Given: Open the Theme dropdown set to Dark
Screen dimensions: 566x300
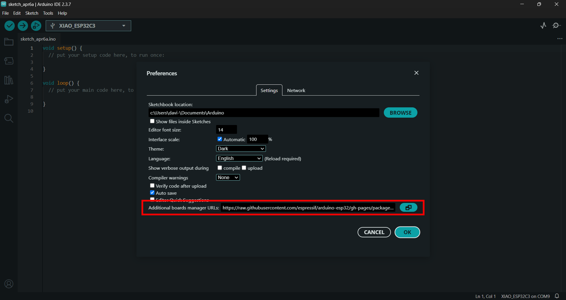Looking at the screenshot, I should [x=241, y=149].
